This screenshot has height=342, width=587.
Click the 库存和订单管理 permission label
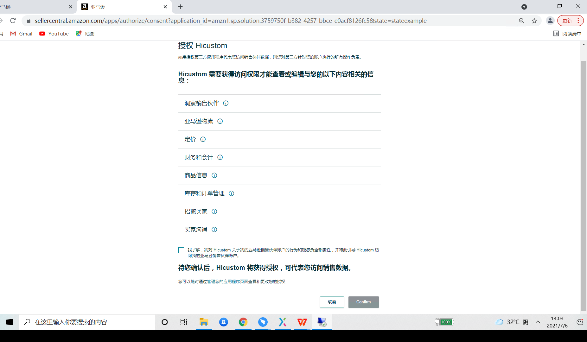(x=205, y=193)
